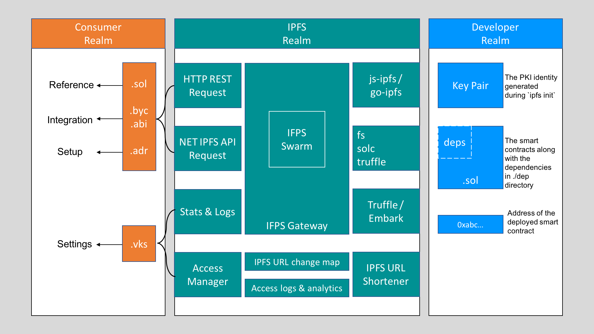594x334 pixels.
Task: Click the orange .vks box
Action: tap(139, 244)
